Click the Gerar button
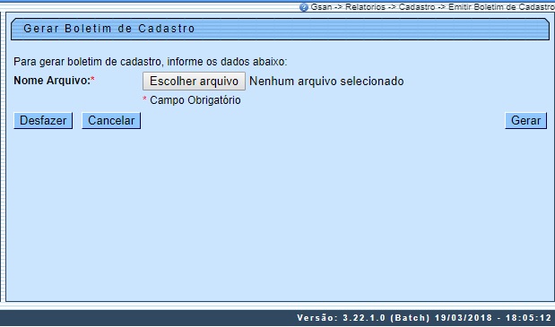The width and height of the screenshot is (555, 327). [x=525, y=121]
